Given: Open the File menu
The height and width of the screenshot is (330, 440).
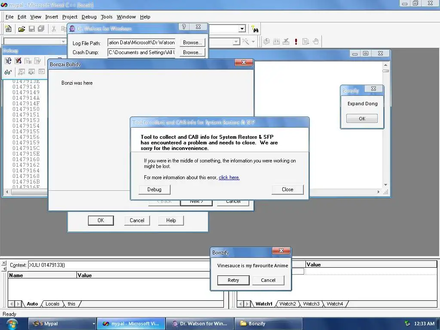Looking at the screenshot, I should point(9,17).
